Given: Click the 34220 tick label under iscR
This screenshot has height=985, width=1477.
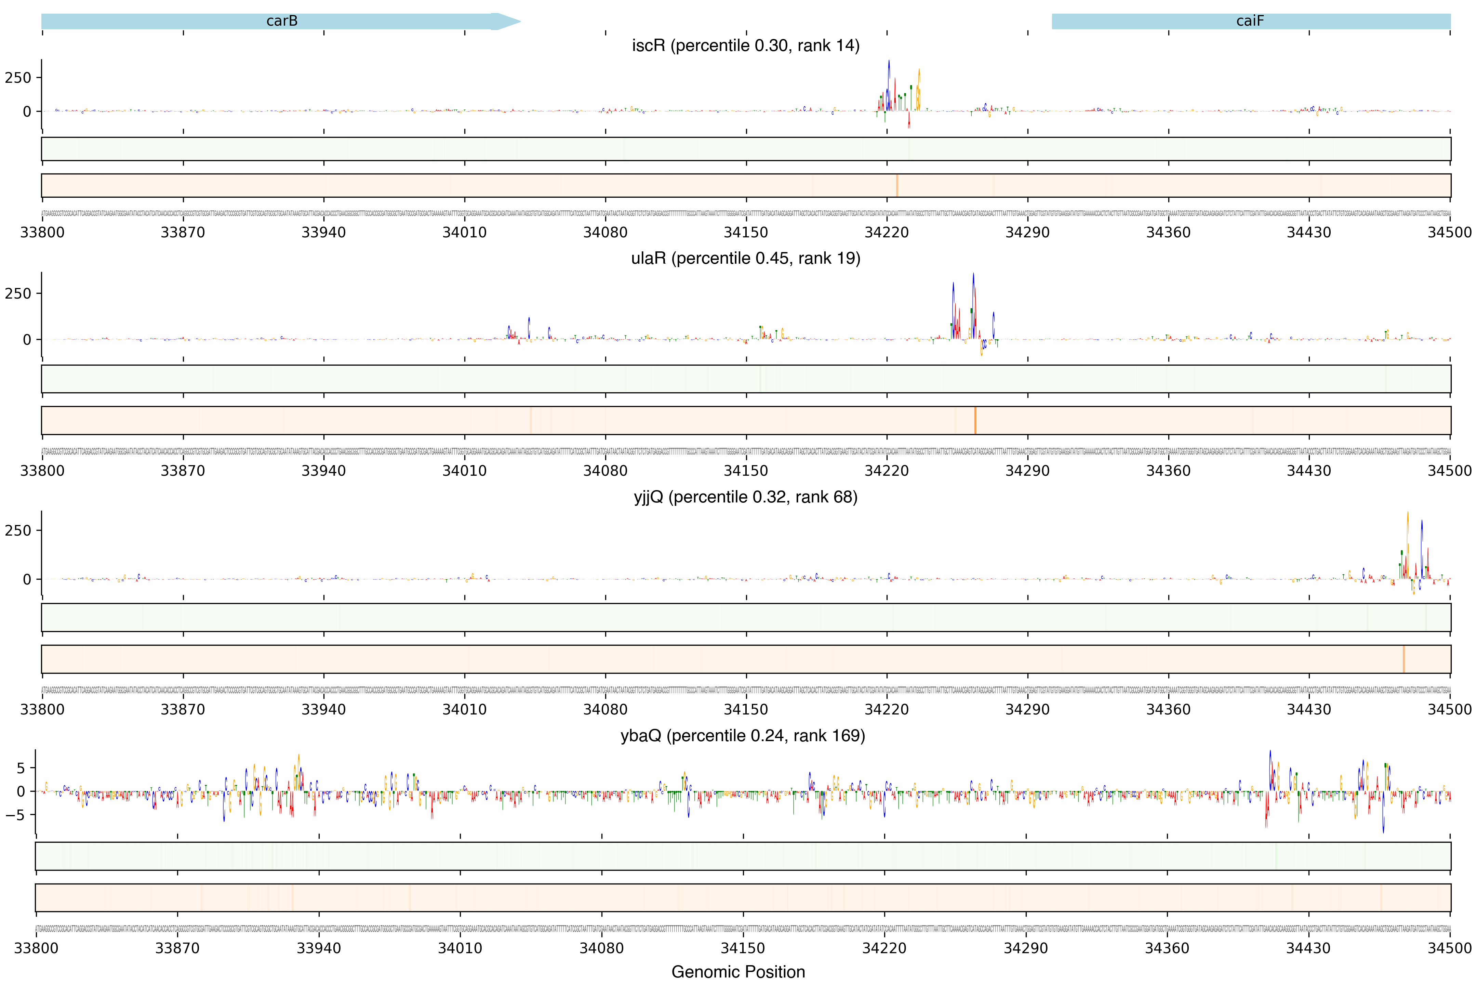Looking at the screenshot, I should [x=887, y=233].
